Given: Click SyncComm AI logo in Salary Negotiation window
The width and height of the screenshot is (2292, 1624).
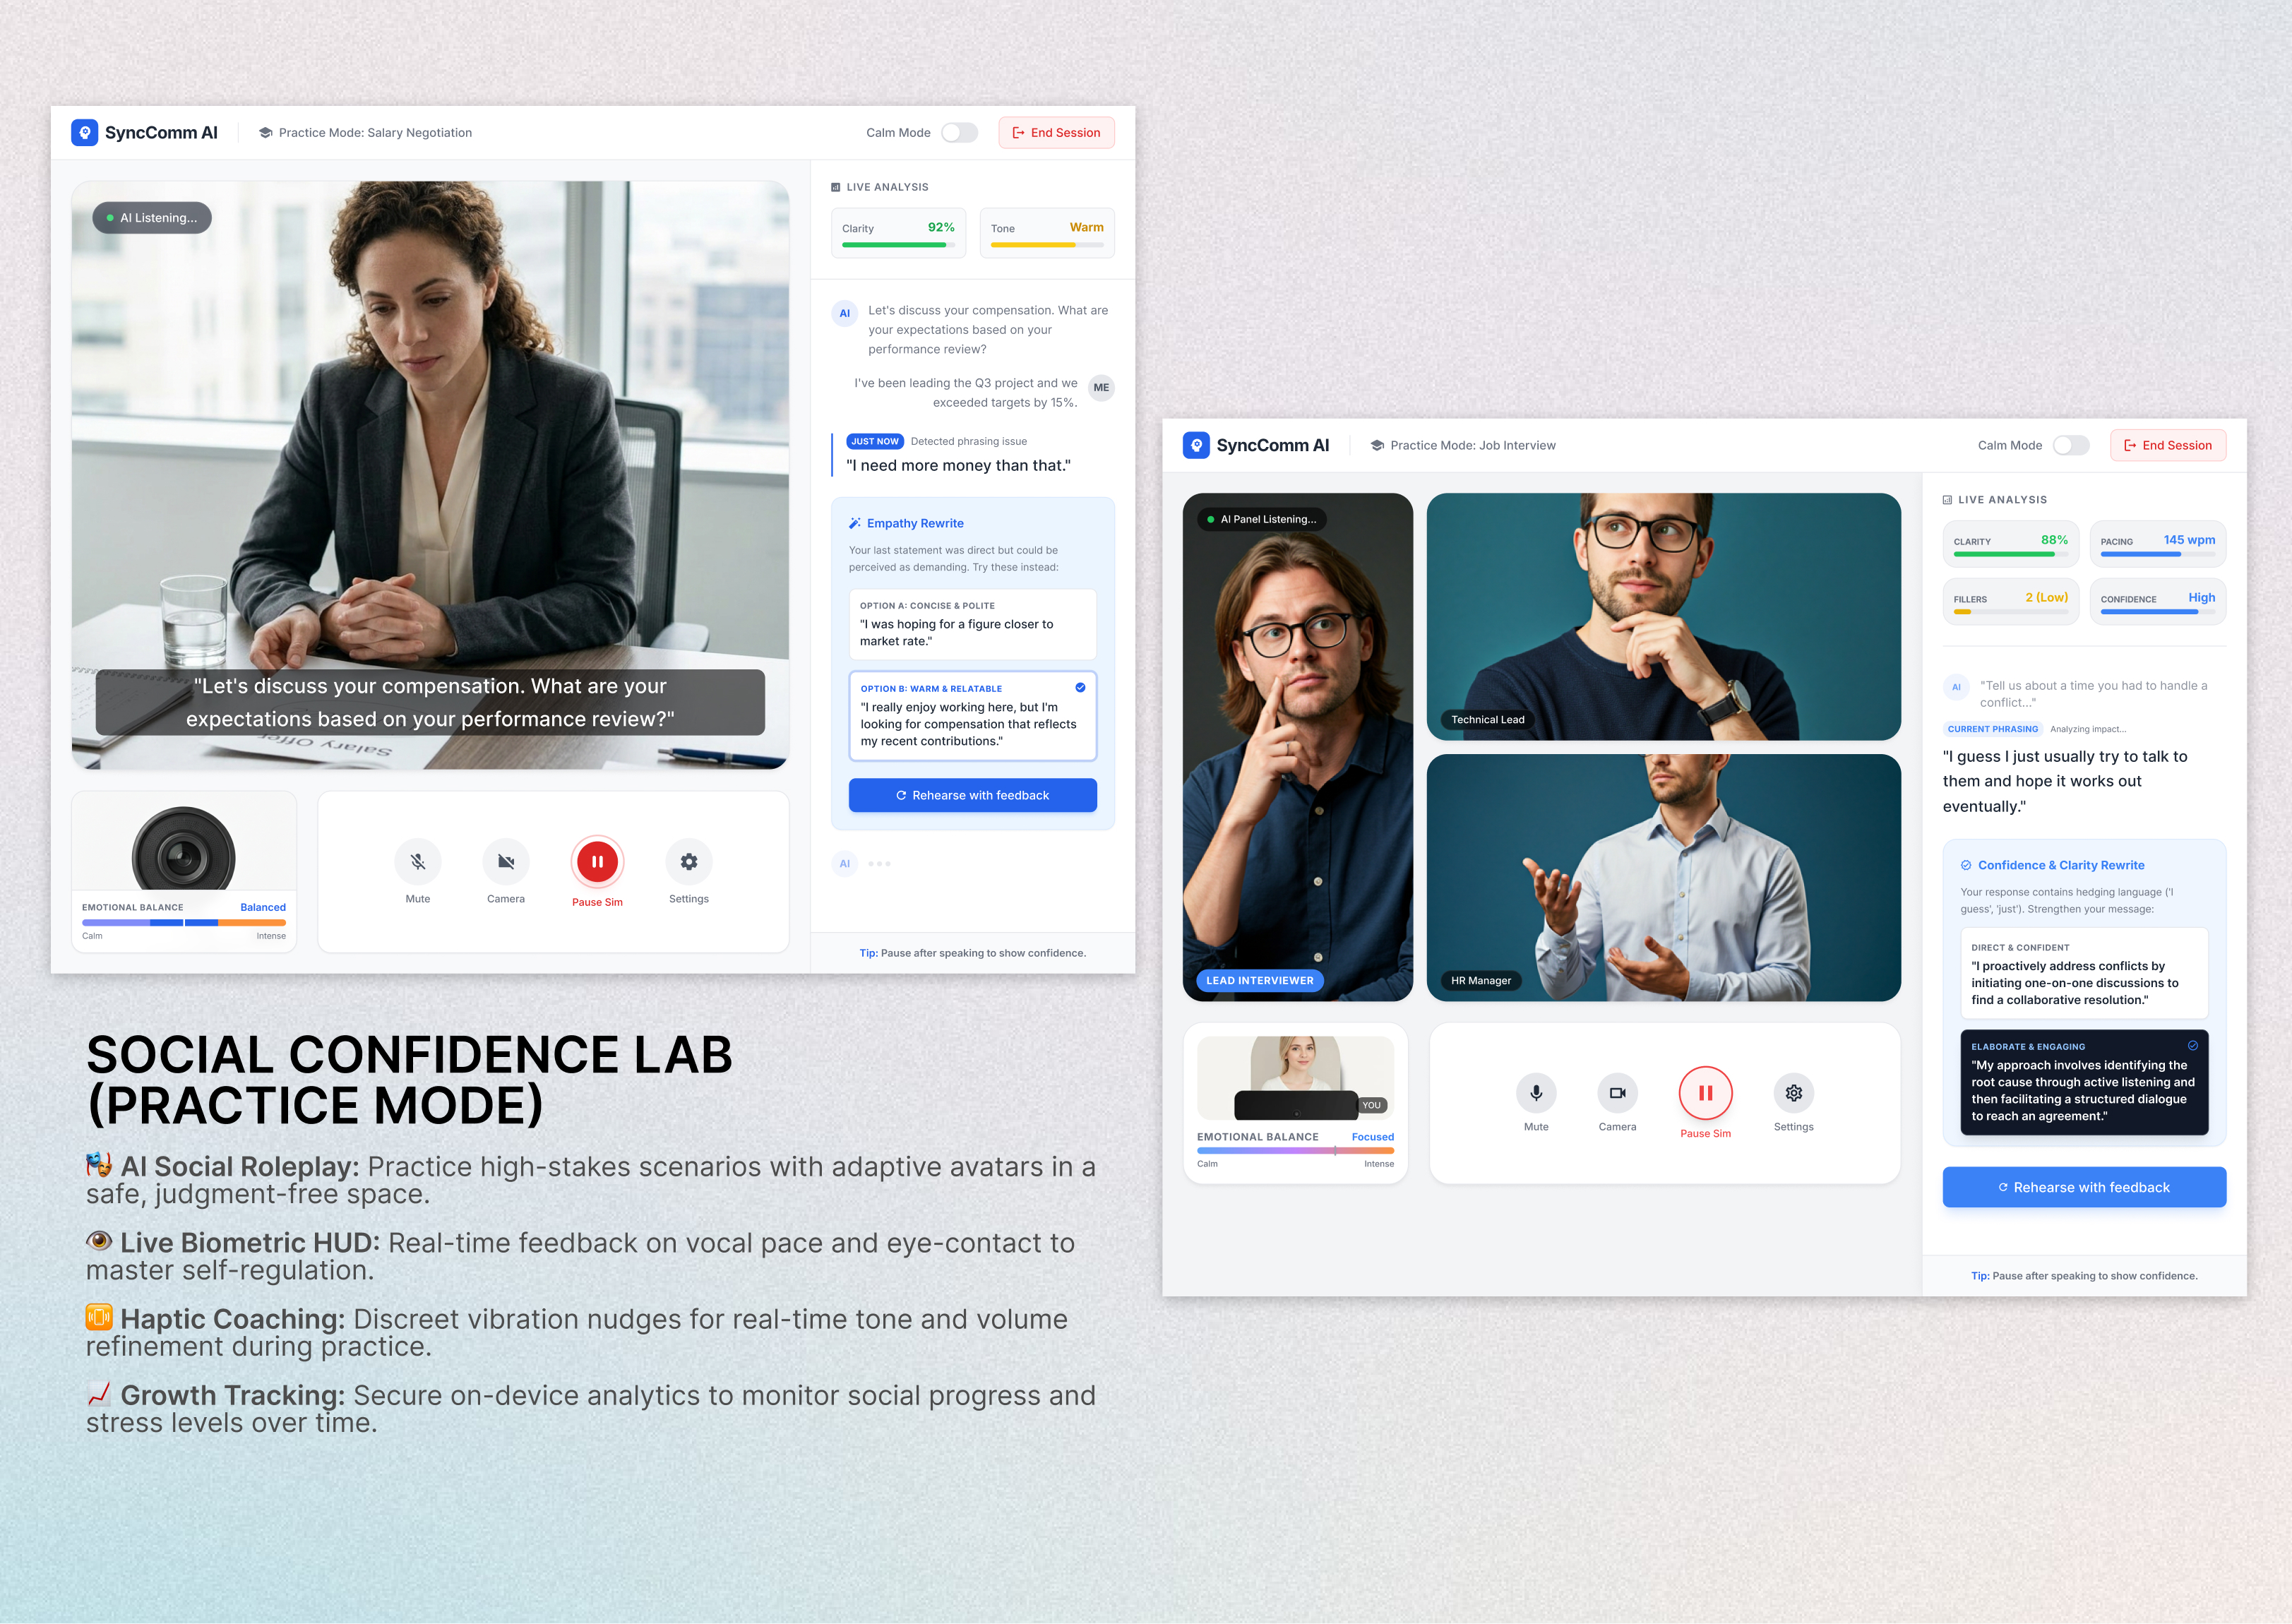Looking at the screenshot, I should (85, 133).
